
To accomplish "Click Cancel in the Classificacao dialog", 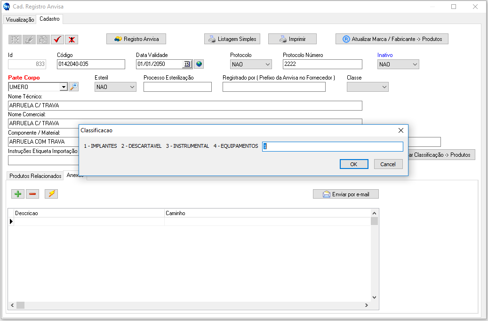I will point(388,164).
